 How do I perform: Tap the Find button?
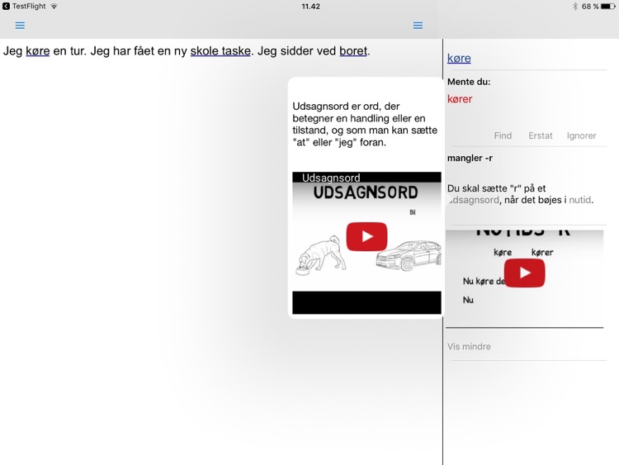503,135
